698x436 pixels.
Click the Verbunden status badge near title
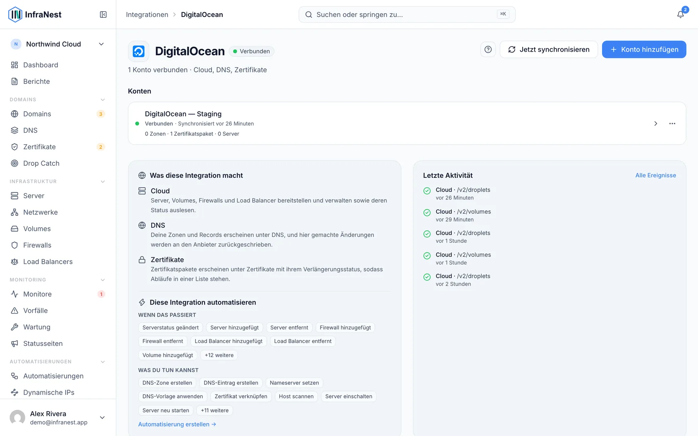251,51
